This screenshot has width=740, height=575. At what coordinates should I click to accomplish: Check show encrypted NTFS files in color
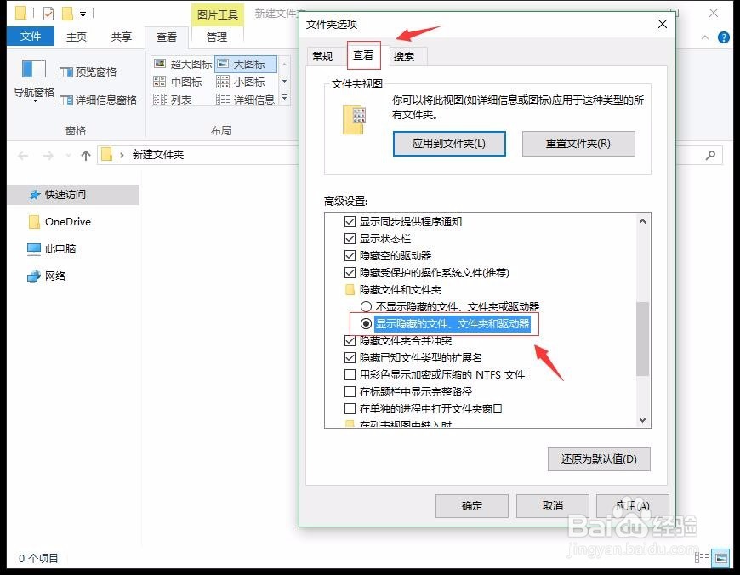coord(350,375)
